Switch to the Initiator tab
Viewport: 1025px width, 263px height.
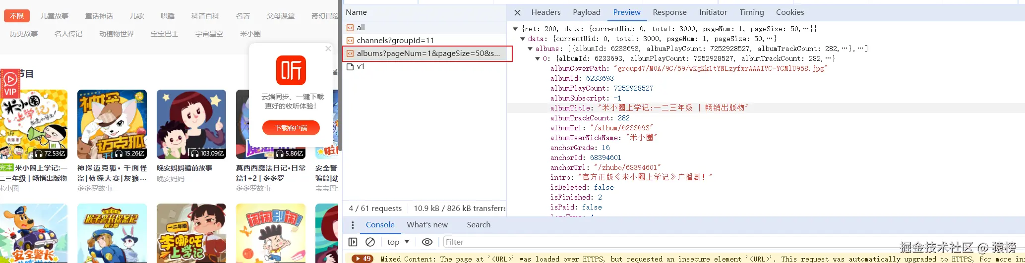click(713, 12)
